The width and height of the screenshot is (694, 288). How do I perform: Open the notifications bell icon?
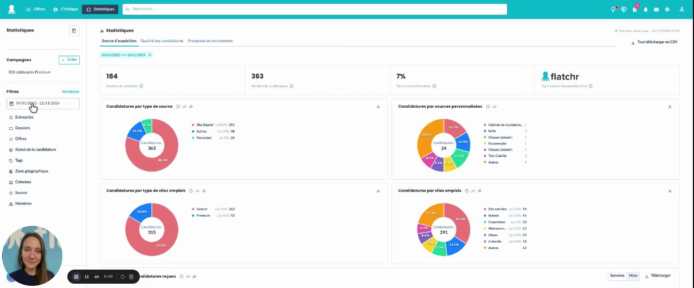click(x=645, y=9)
